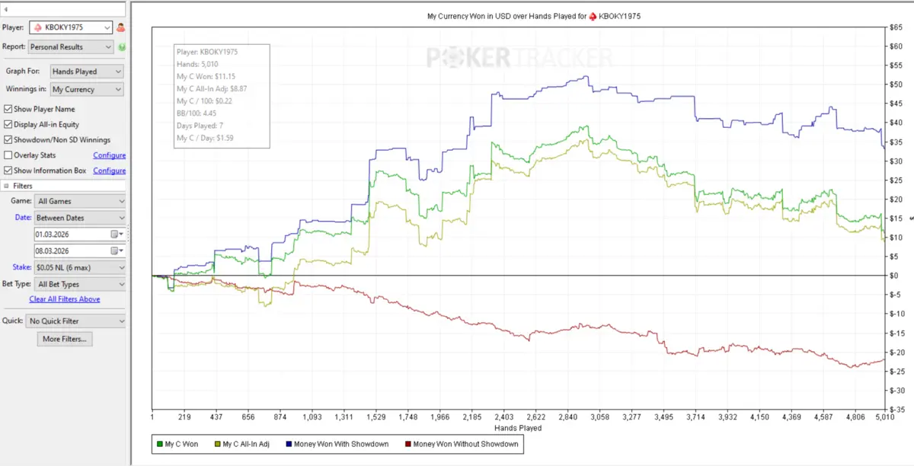Click the green icon next to Report dropdown
Screen dimensions: 914x466
click(121, 47)
